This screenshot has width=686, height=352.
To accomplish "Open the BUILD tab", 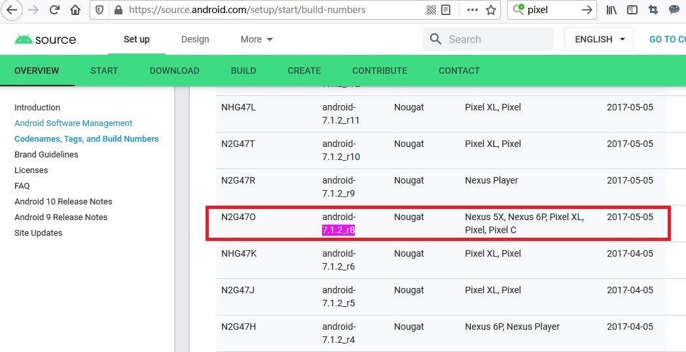I will coord(244,71).
